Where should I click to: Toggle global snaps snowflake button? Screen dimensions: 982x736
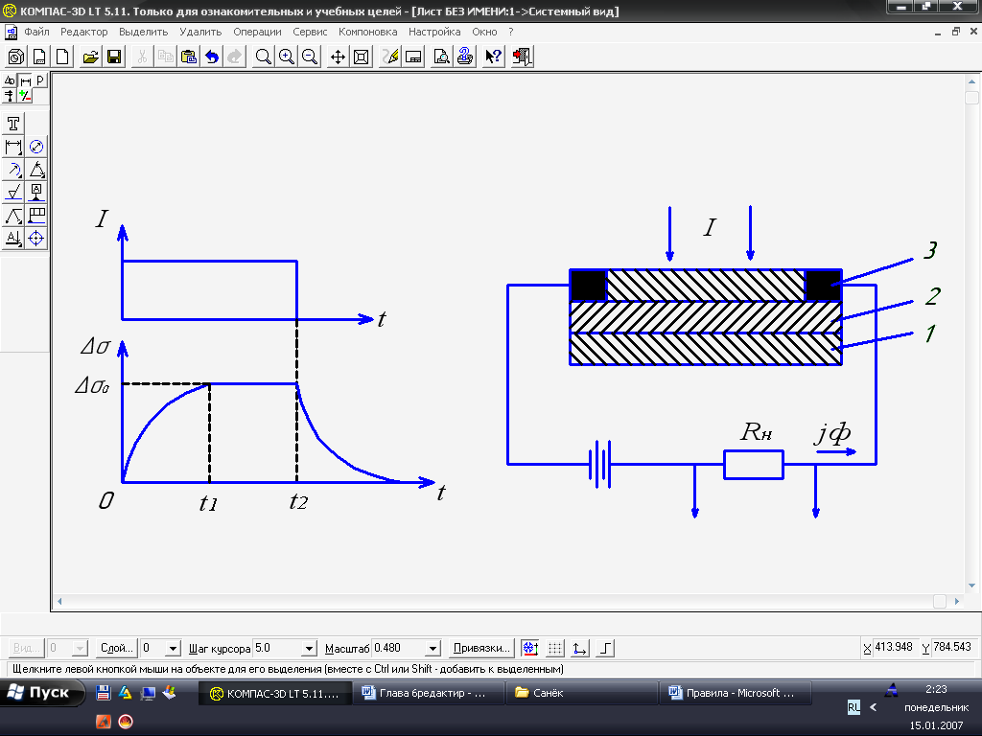tap(529, 649)
